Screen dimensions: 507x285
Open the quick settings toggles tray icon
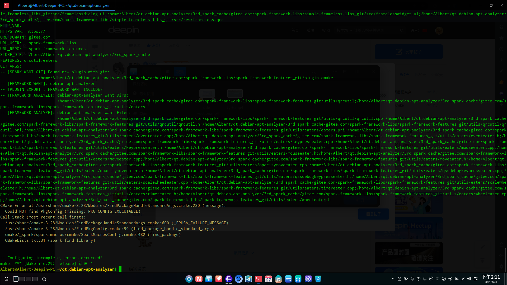(476, 279)
